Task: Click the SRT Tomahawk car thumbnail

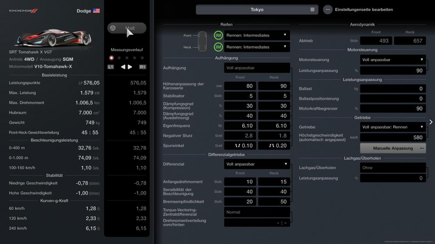Action: click(x=50, y=38)
